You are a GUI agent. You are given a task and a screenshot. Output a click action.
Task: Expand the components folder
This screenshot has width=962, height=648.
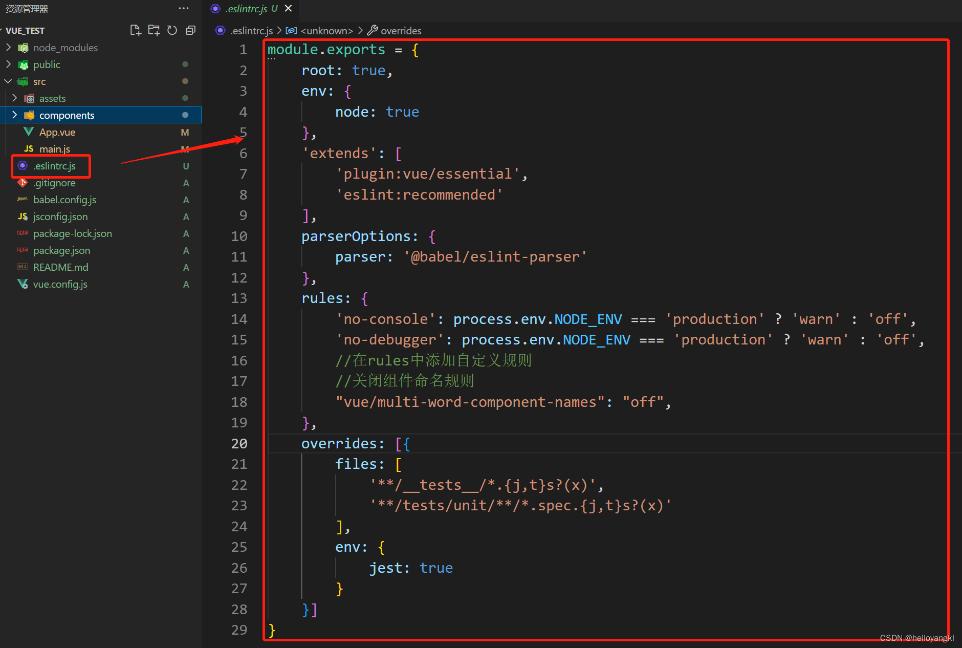[14, 115]
